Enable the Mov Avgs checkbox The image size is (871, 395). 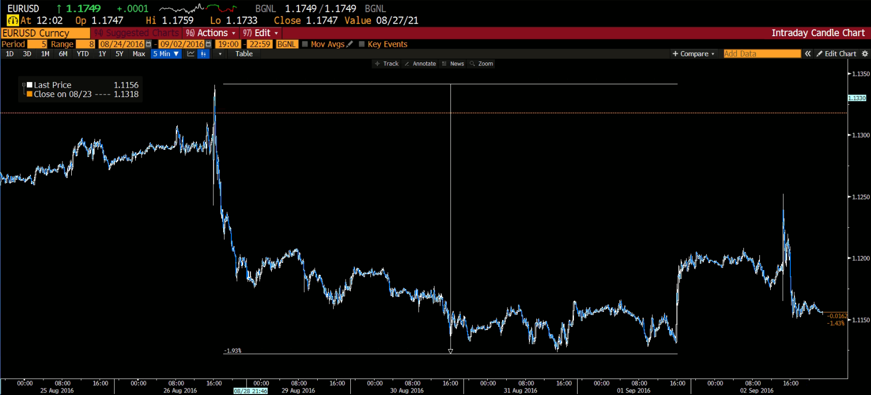[x=305, y=44]
